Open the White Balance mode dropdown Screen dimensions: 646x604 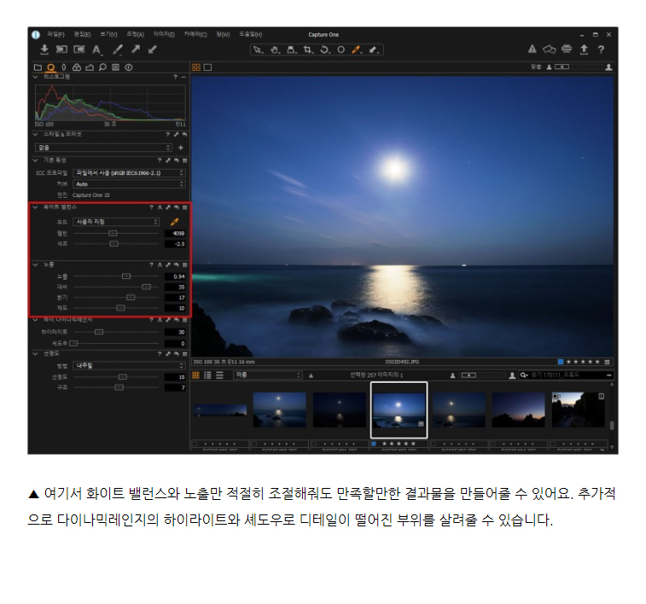(116, 222)
